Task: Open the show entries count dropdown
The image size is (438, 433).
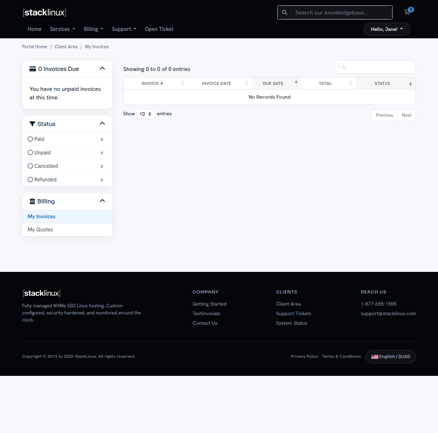Action: pos(146,114)
